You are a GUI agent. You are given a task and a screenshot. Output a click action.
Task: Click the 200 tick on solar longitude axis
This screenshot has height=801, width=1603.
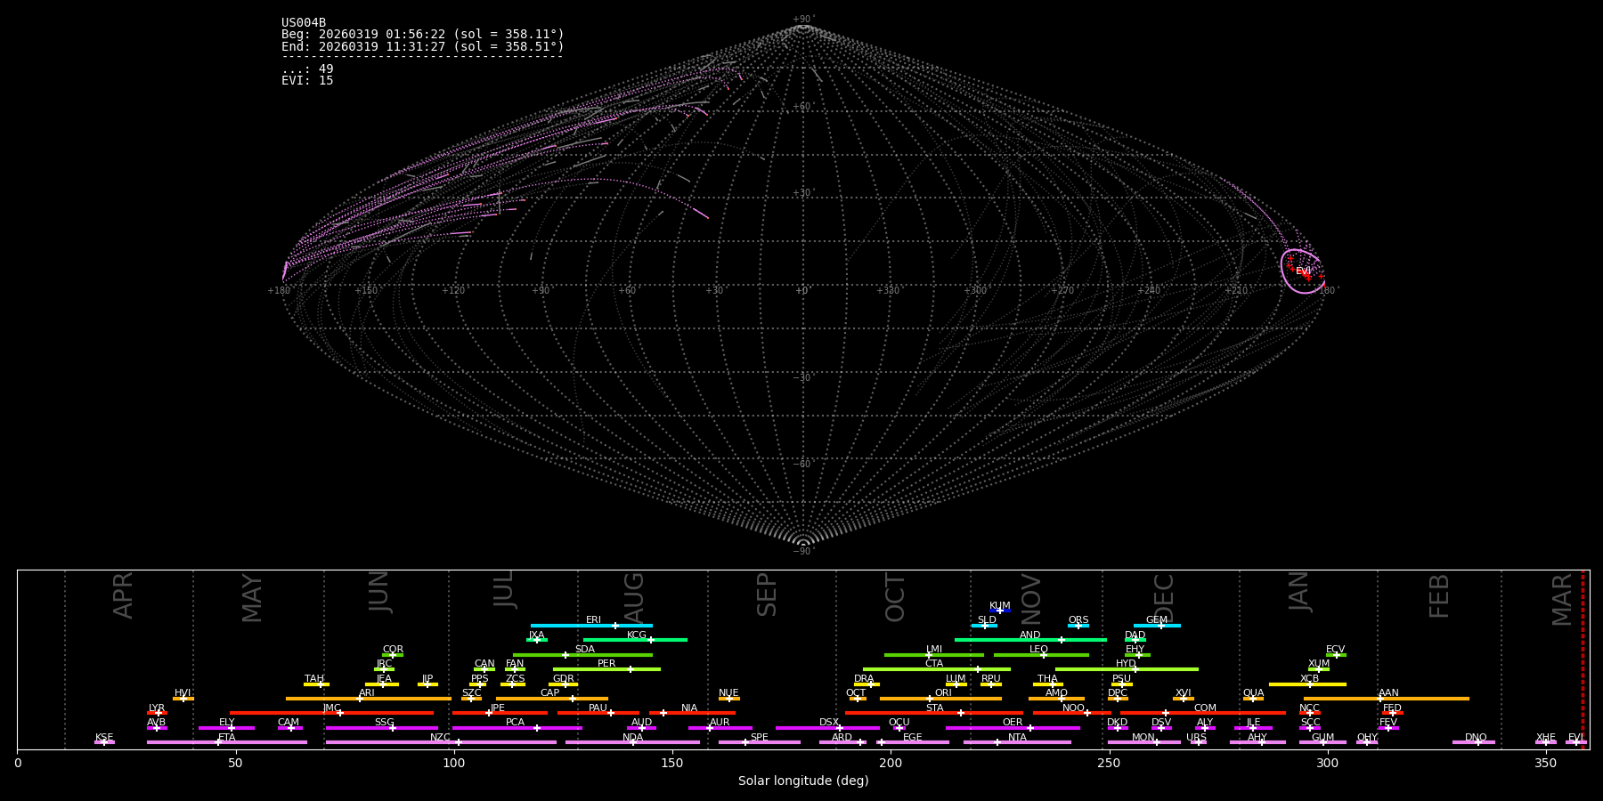click(891, 763)
